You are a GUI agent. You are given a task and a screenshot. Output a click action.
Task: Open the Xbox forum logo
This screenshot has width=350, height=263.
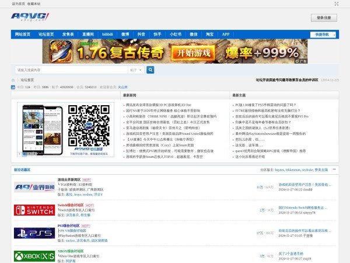pos(34,255)
